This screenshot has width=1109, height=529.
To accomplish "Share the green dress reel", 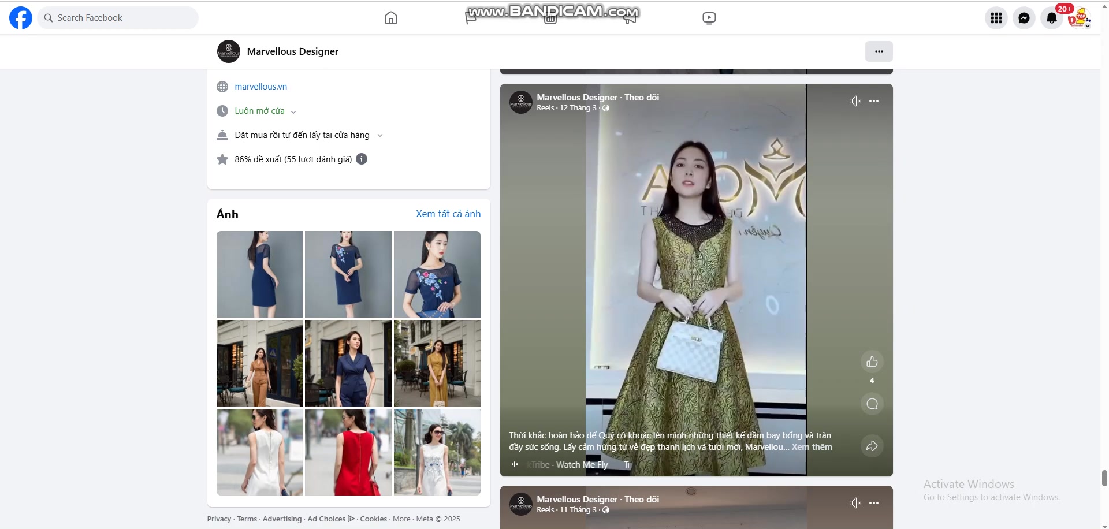I will 872,446.
